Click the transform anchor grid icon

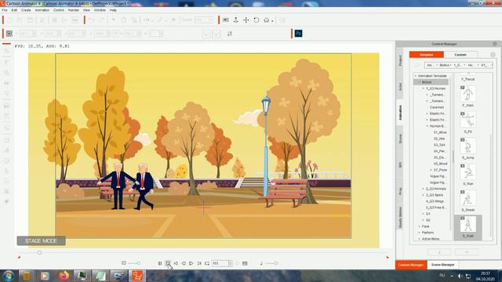click(9, 33)
